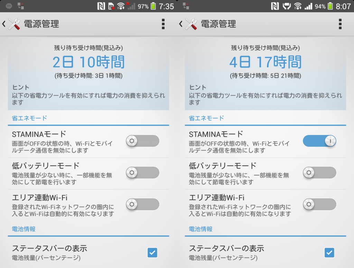
Task: Tap the ヒント hint heading, left screen
Action: [x=20, y=87]
